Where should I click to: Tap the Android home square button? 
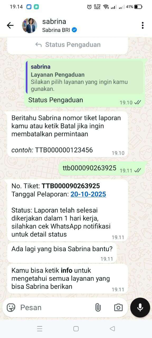click(76, 329)
